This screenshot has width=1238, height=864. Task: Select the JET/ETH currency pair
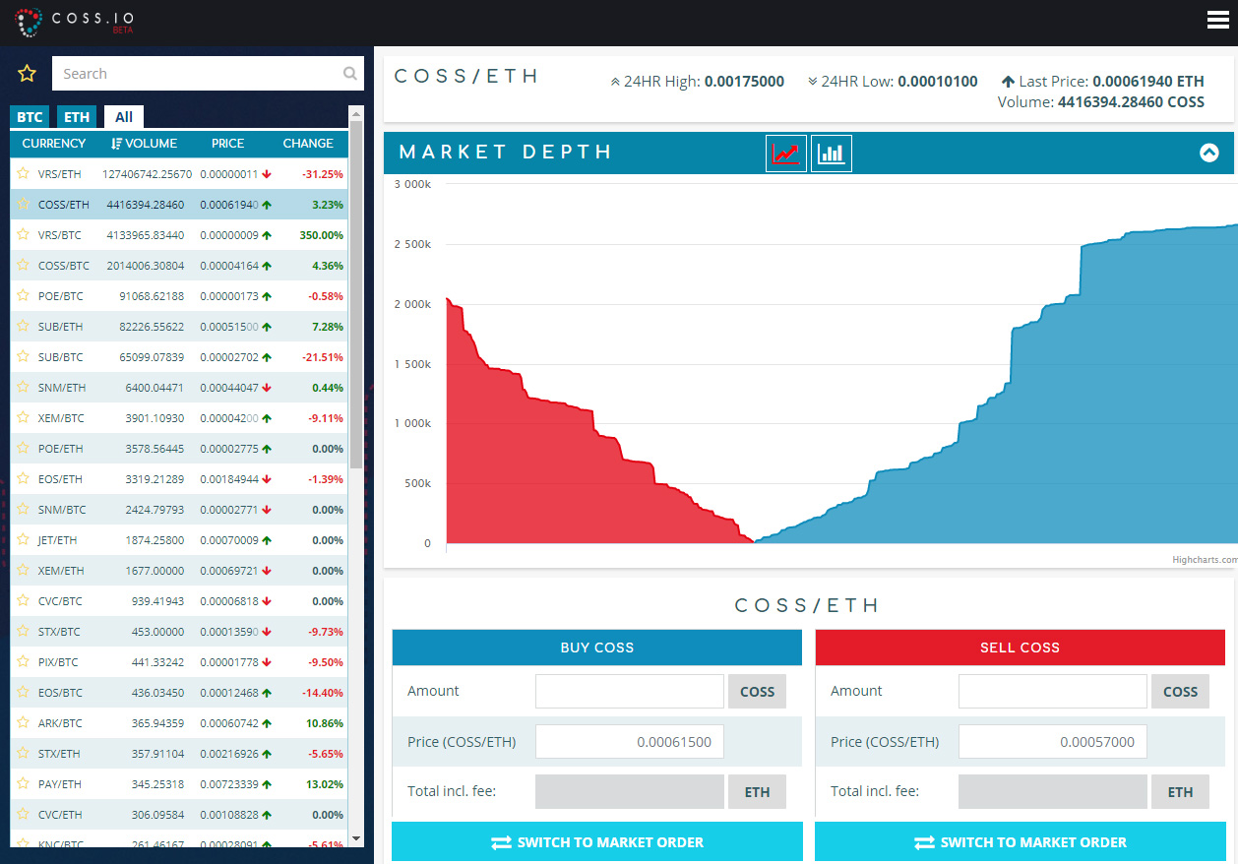179,540
